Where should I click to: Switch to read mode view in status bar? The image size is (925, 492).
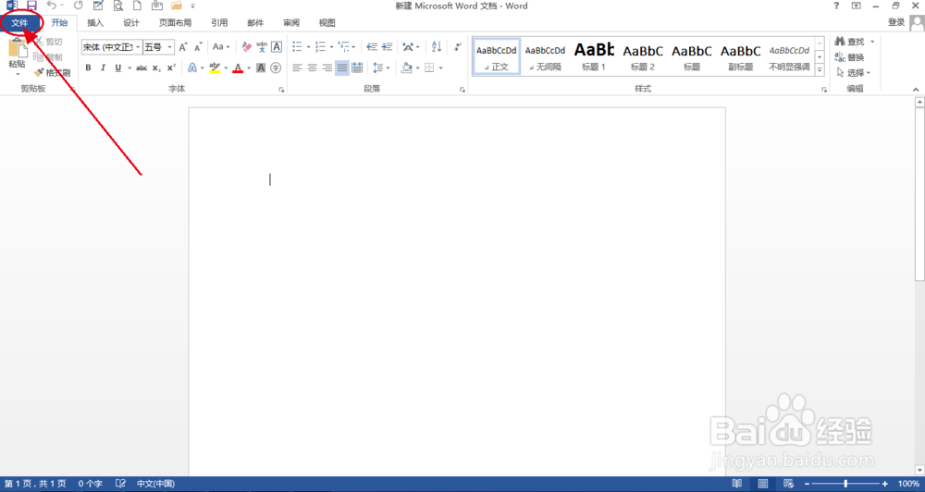[x=737, y=484]
